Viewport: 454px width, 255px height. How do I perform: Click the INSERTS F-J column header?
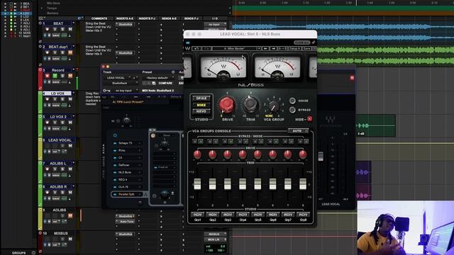tap(147, 18)
